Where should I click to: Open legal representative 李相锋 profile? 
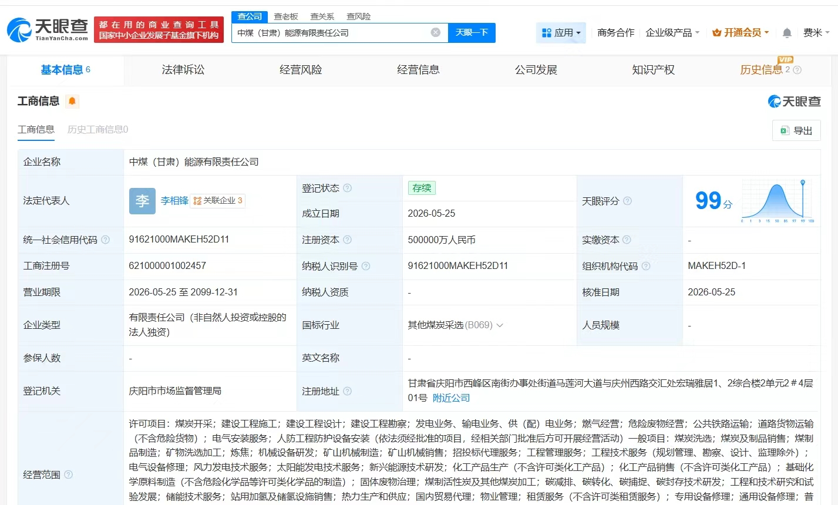point(174,201)
